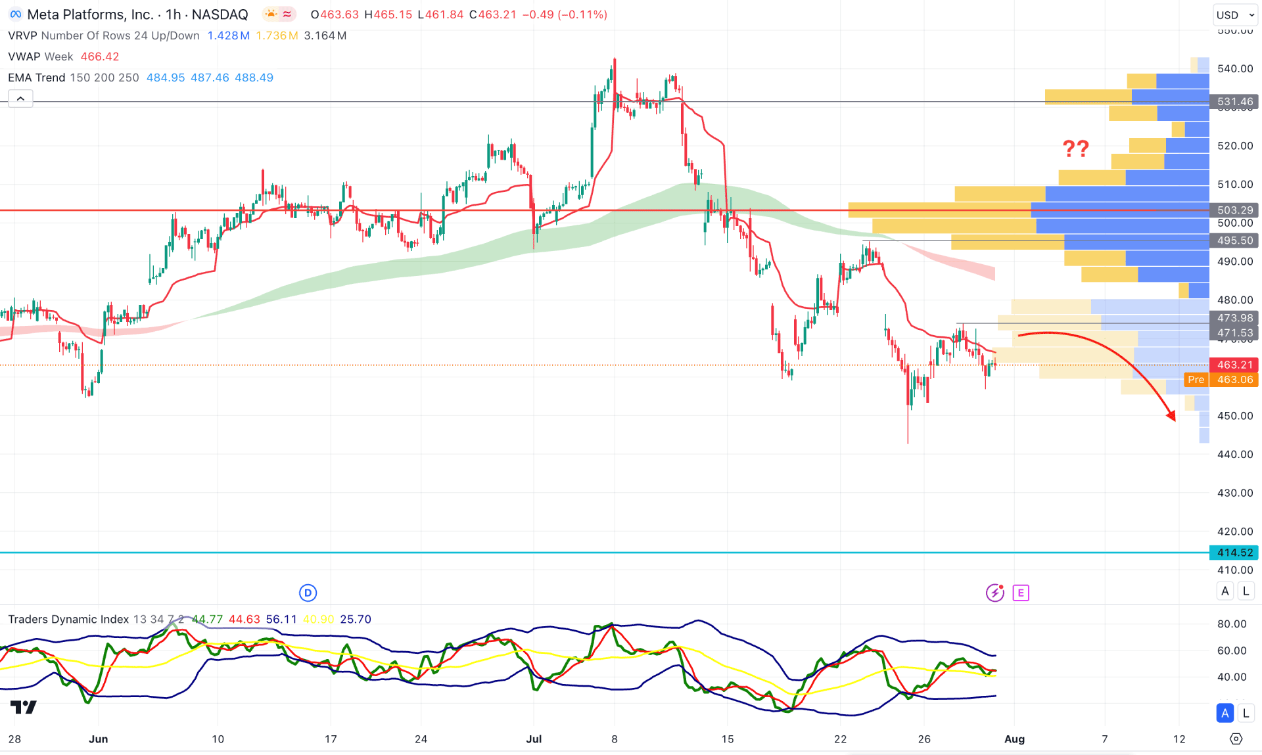The width and height of the screenshot is (1262, 755).
Task: Click the TradingView logo
Action: [x=24, y=707]
